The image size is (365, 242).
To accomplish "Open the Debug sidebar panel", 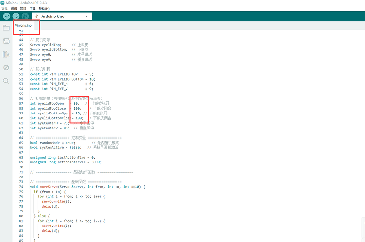I will 6,68.
